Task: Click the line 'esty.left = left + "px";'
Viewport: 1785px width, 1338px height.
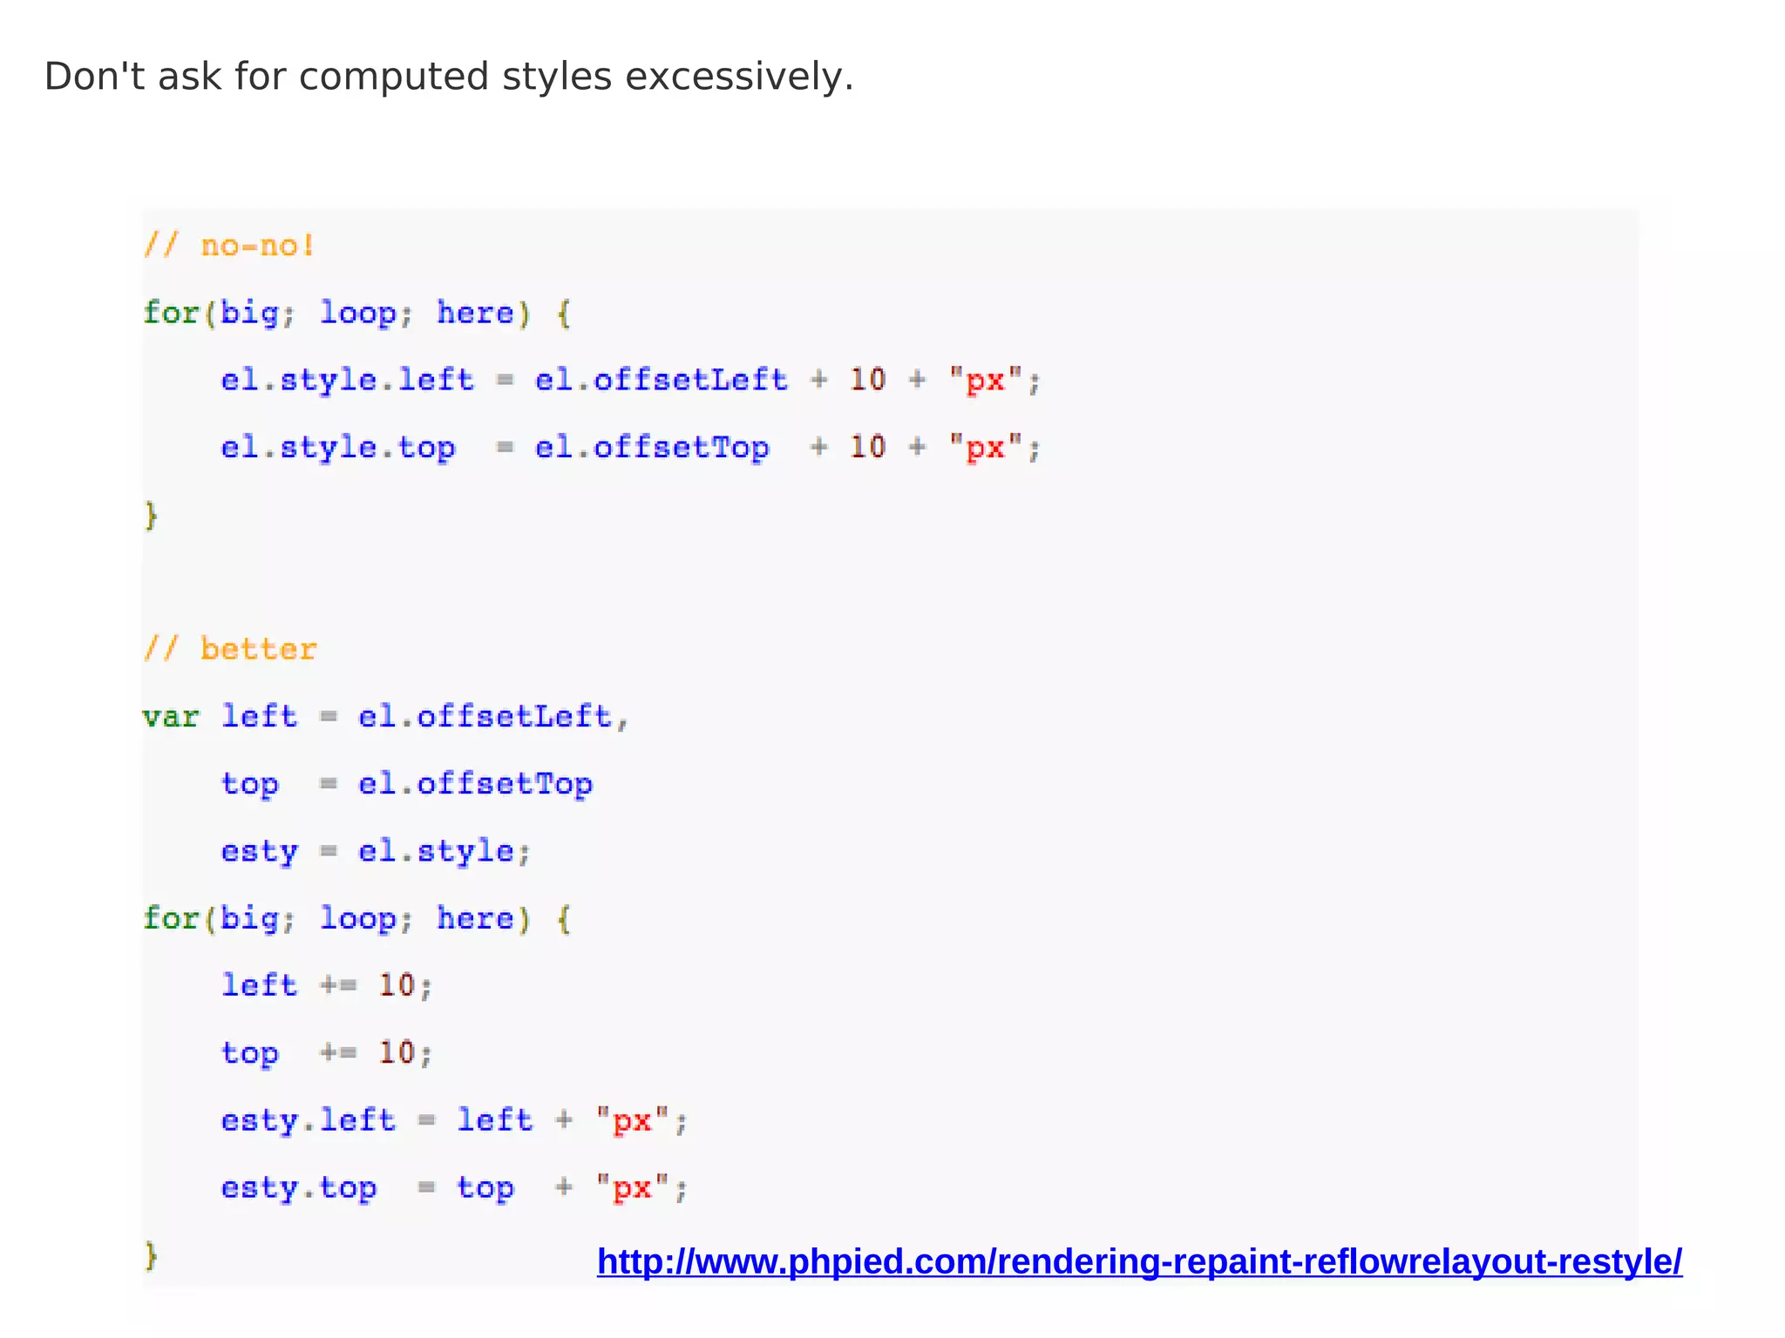Action: point(454,1121)
